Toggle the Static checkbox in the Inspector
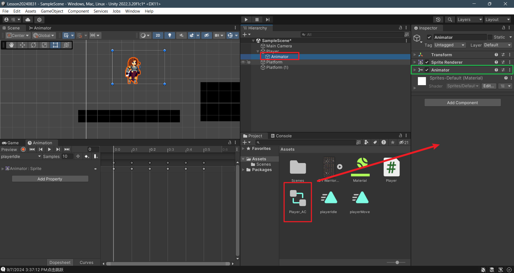Viewport: 514px width, 273px height. [490, 37]
